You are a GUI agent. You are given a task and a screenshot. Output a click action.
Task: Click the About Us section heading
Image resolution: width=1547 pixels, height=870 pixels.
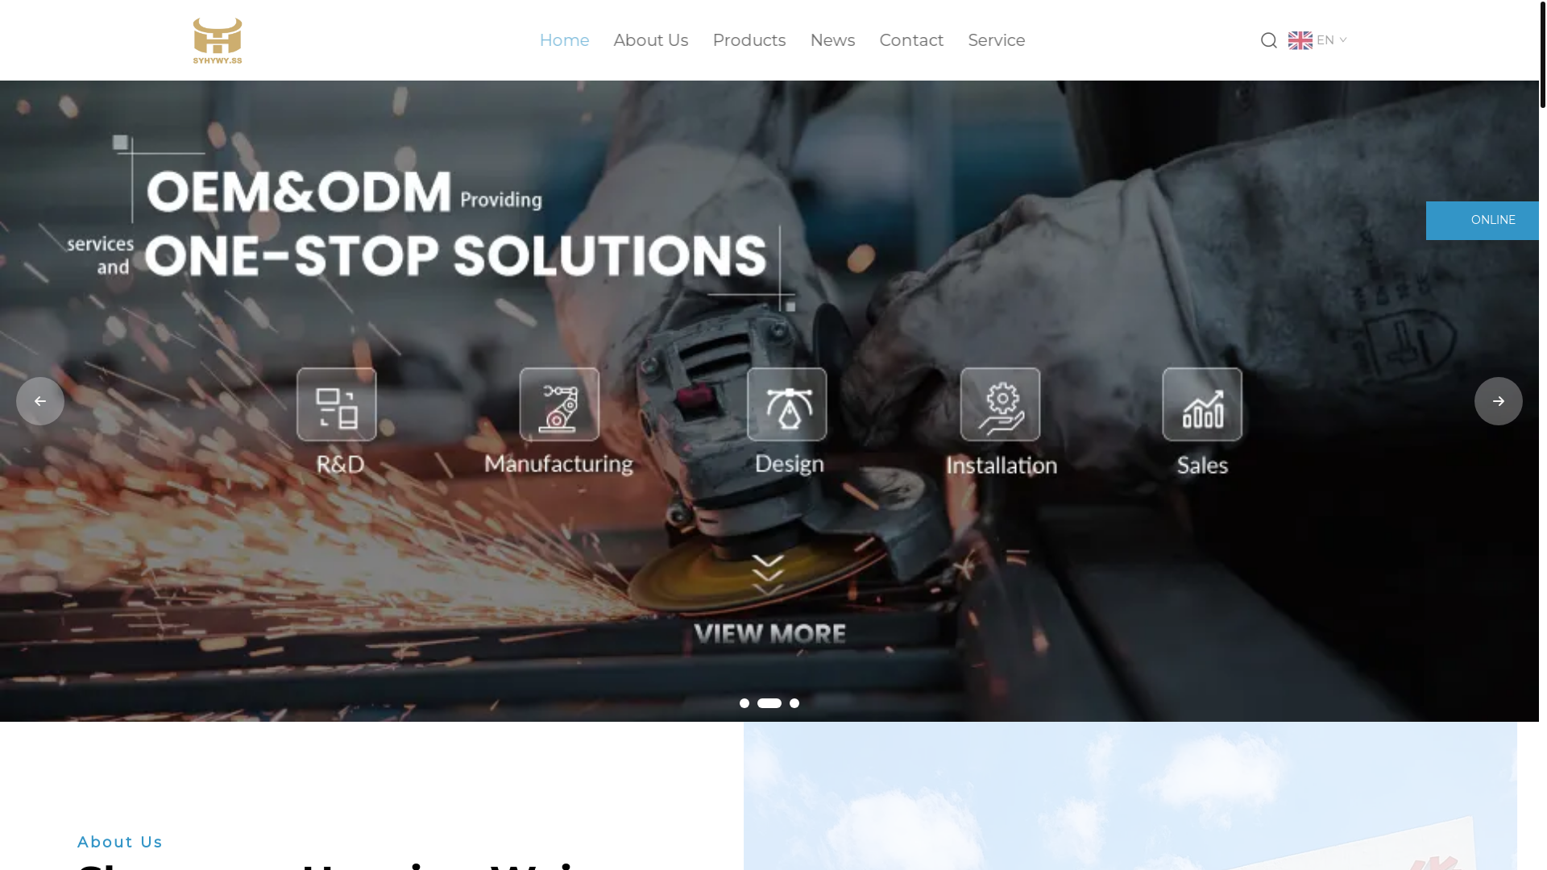120,842
